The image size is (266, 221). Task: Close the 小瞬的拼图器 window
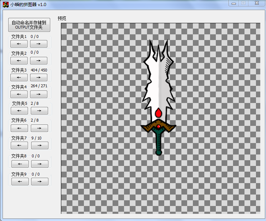point(257,3)
